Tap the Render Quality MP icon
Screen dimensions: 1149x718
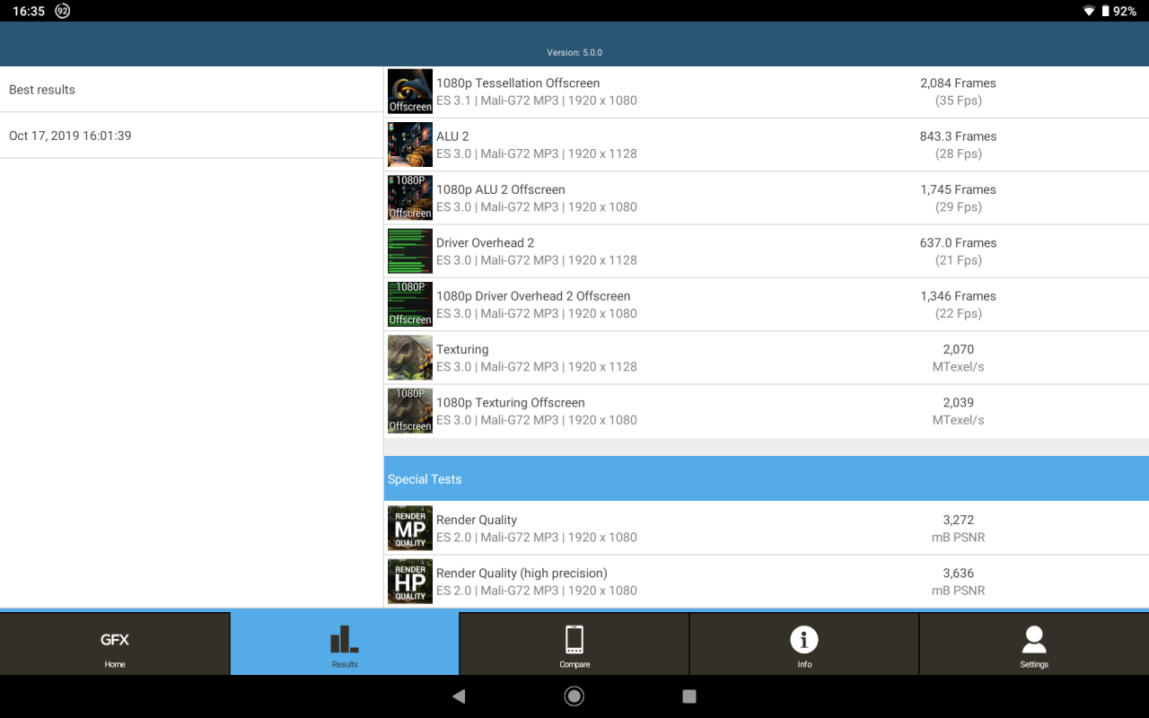[410, 528]
